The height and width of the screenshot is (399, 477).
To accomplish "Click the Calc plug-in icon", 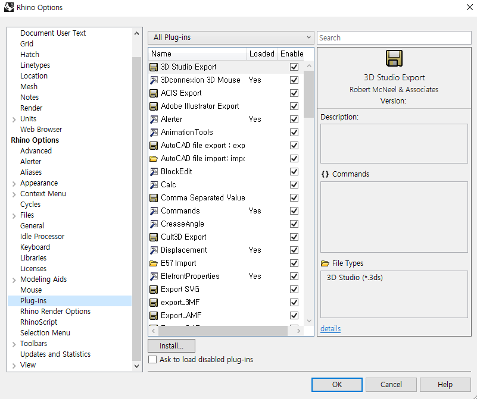I will 154,184.
